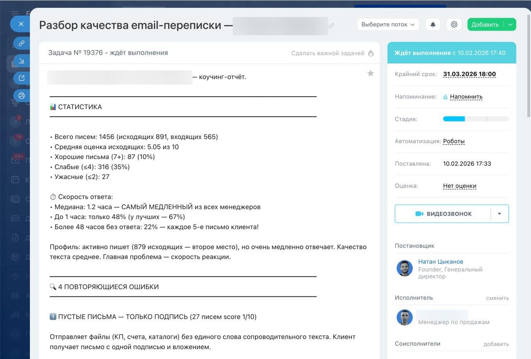
Task: Select the first blue stage segment in 'Стадия'
Action: [x=454, y=119]
